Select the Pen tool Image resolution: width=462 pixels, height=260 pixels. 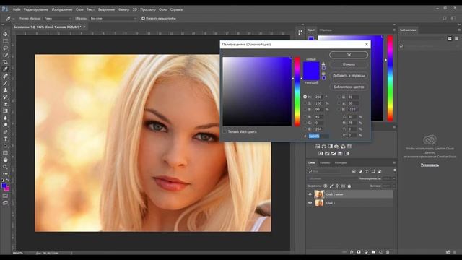[x=5, y=132]
